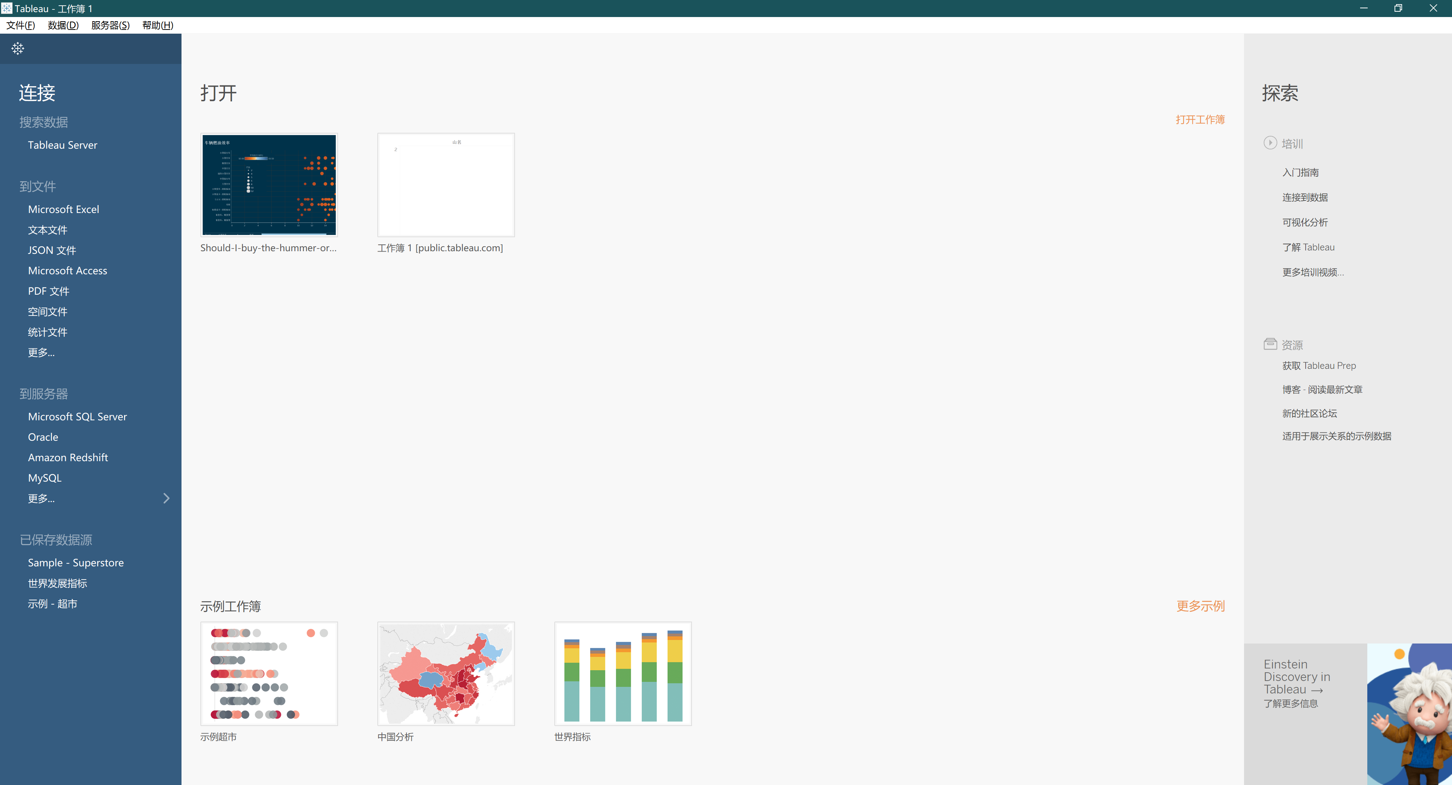Choose 空间文件 connection
Screen dimensions: 1452x785
48,312
